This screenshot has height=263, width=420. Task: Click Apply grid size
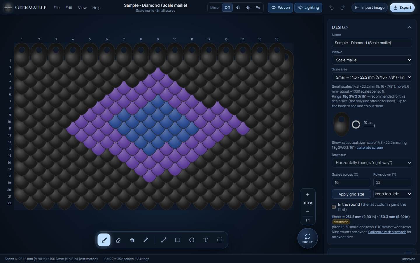pyautogui.click(x=351, y=194)
